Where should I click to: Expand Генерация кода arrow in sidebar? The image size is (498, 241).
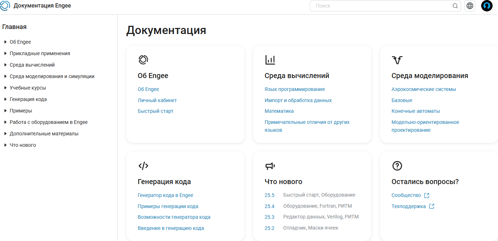[5, 99]
